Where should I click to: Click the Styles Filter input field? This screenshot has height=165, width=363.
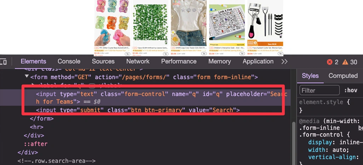[x=319, y=90]
